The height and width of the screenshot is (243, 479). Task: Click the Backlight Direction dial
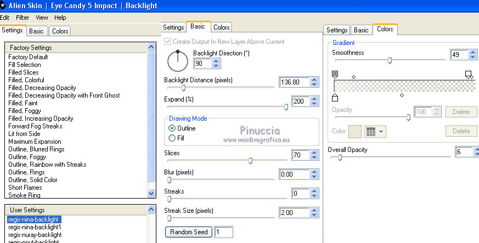[x=178, y=61]
